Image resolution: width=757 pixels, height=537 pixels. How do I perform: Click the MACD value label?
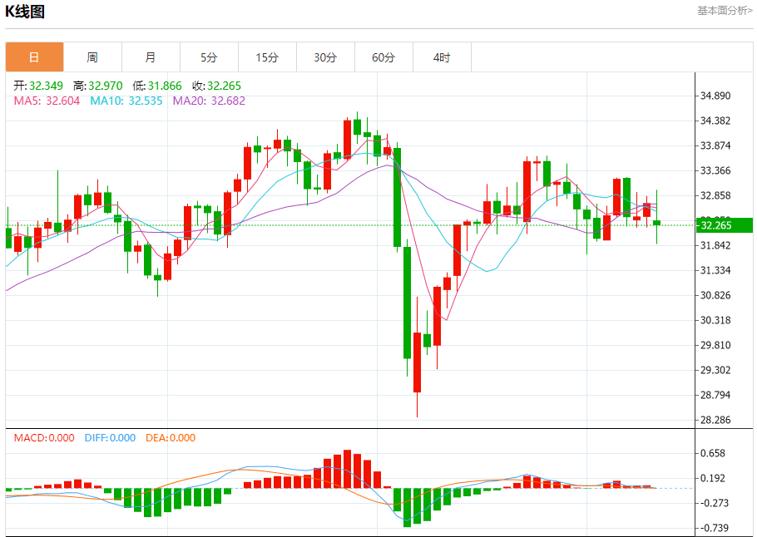pos(44,438)
